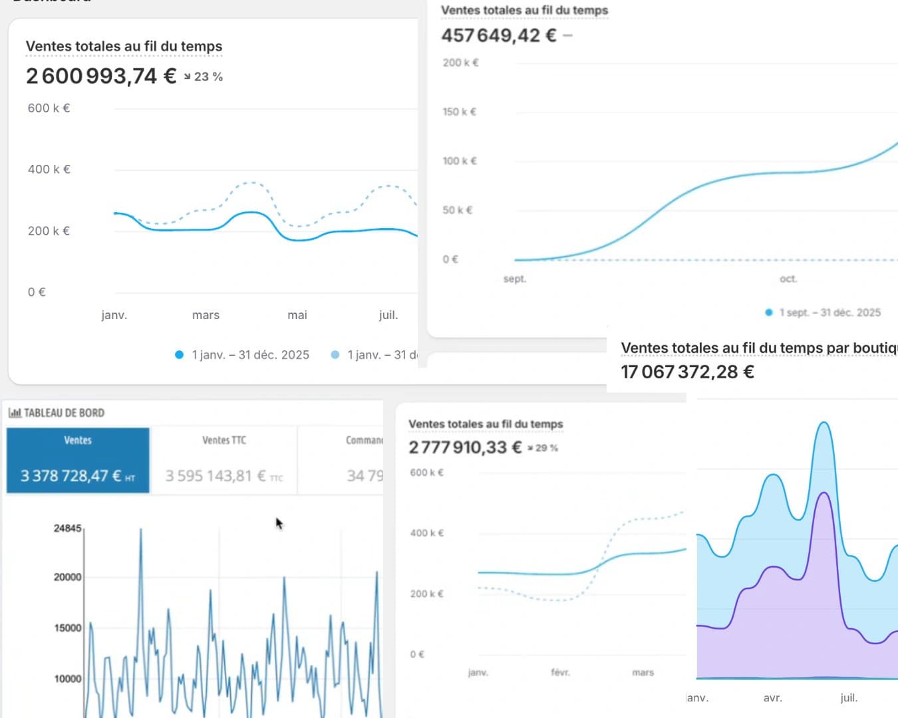Click the light-blue dot for the second 1 janv. legend entry
This screenshot has width=898, height=718.
point(335,355)
